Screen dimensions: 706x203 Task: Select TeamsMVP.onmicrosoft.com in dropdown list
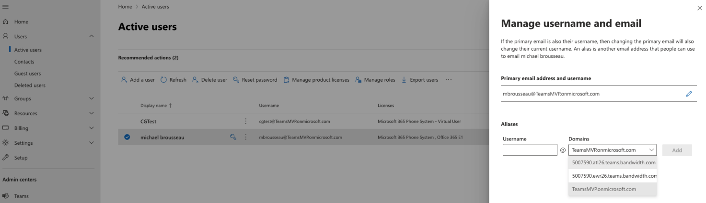tap(613, 189)
